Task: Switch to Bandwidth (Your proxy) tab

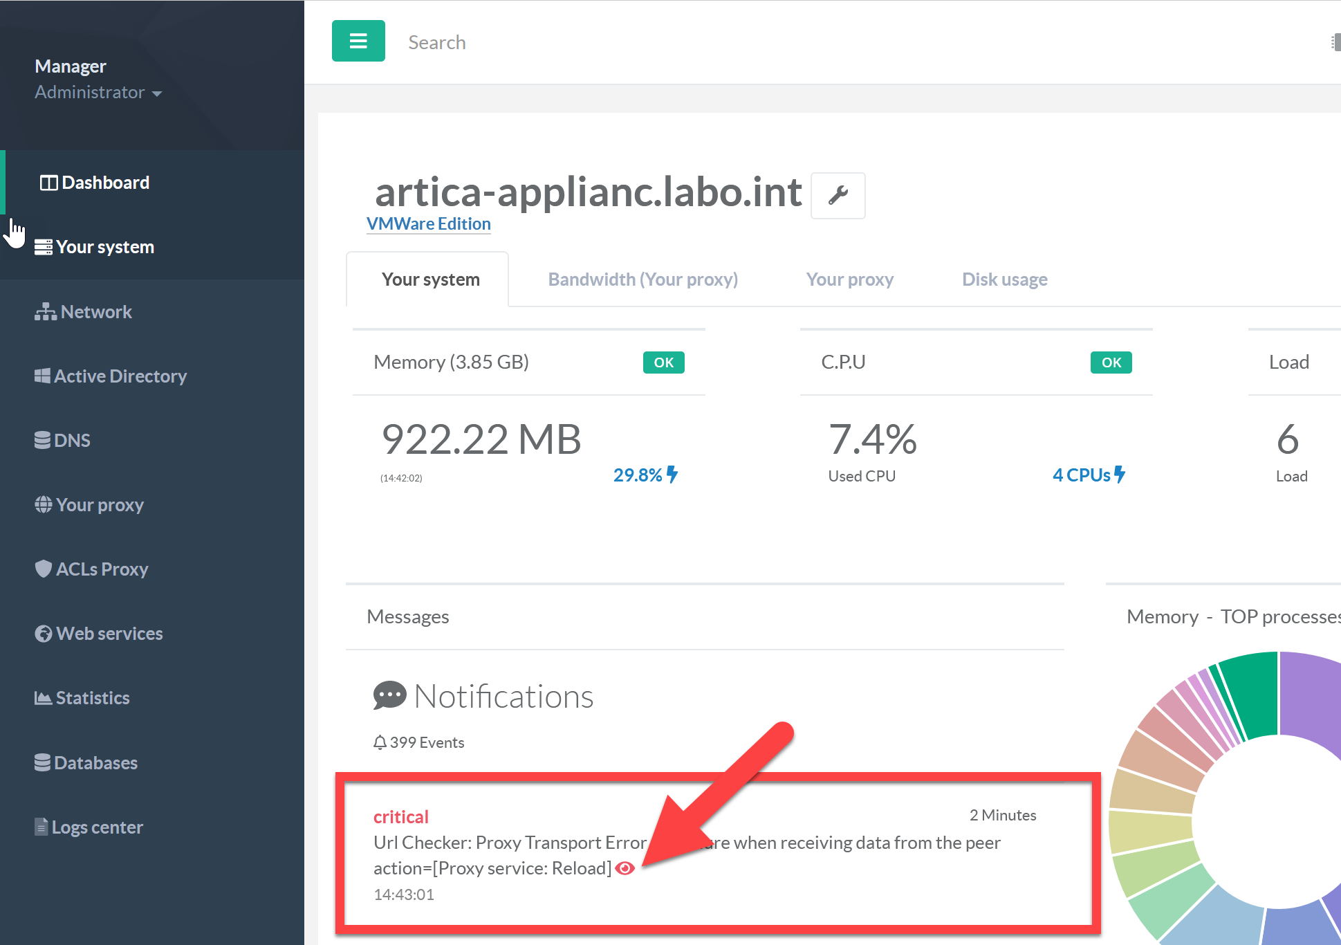Action: (x=642, y=279)
